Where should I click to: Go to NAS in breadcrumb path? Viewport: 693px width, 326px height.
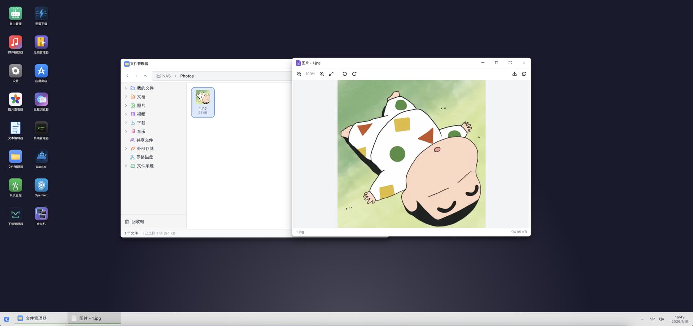pos(166,76)
